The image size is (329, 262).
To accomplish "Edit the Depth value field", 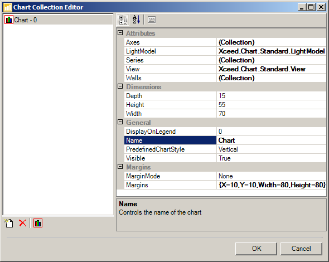I will point(272,96).
